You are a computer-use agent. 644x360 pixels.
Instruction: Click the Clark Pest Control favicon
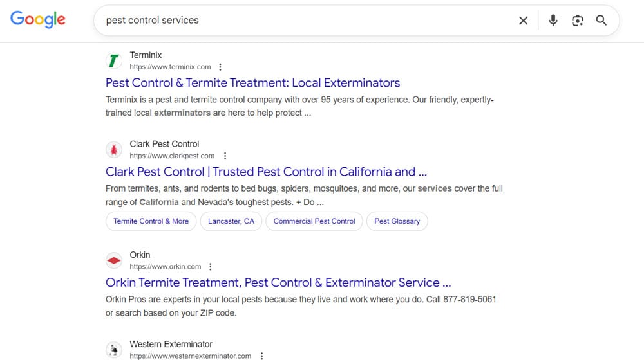click(114, 150)
